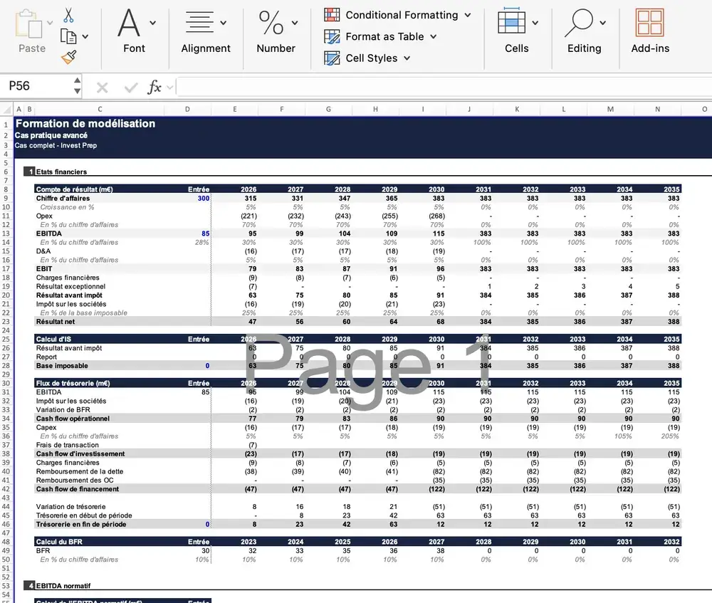Open the Number format percent icon
The height and width of the screenshot is (603, 712).
pos(271,23)
